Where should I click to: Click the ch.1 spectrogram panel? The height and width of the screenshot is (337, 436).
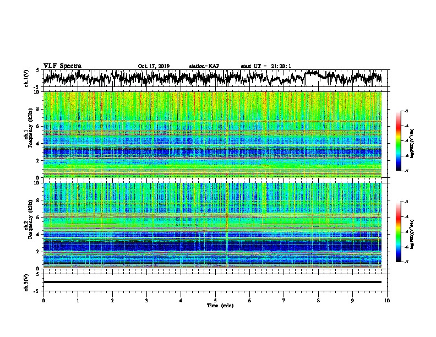click(212, 134)
